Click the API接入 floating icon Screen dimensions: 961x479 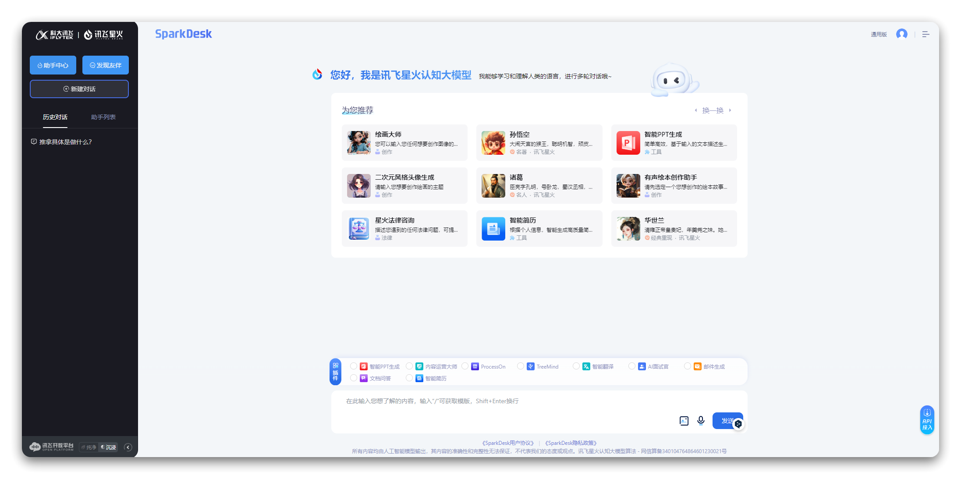(x=927, y=420)
